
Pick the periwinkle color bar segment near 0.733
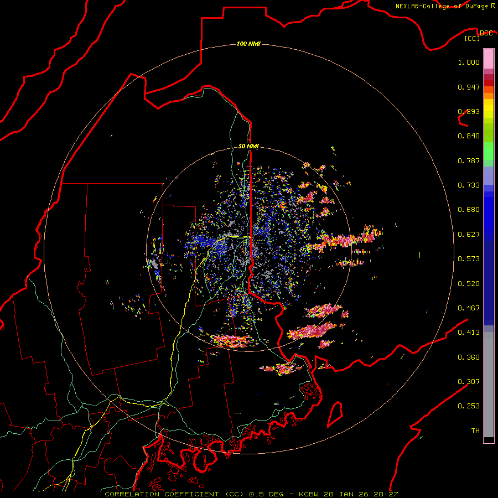(489, 175)
